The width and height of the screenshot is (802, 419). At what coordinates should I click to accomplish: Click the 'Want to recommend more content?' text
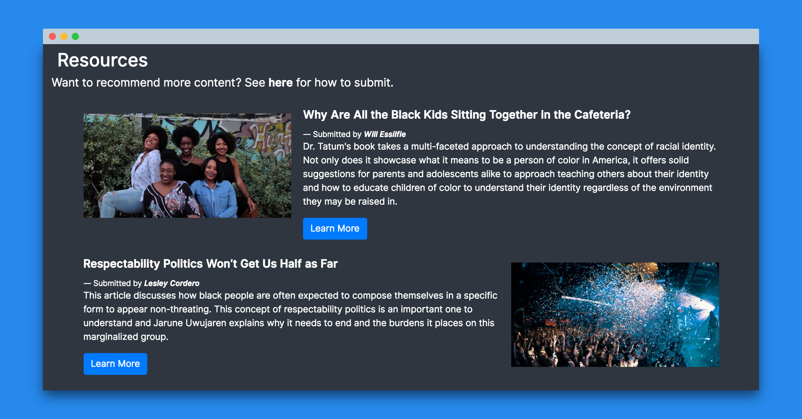click(x=146, y=83)
